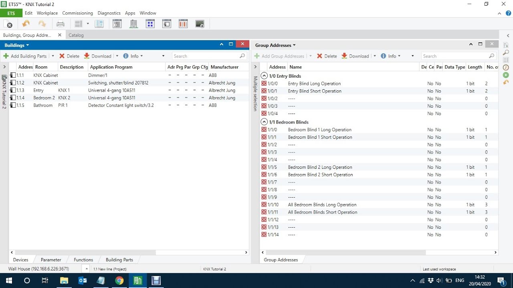Switch to the Functions tab
The width and height of the screenshot is (513, 288).
click(83, 260)
